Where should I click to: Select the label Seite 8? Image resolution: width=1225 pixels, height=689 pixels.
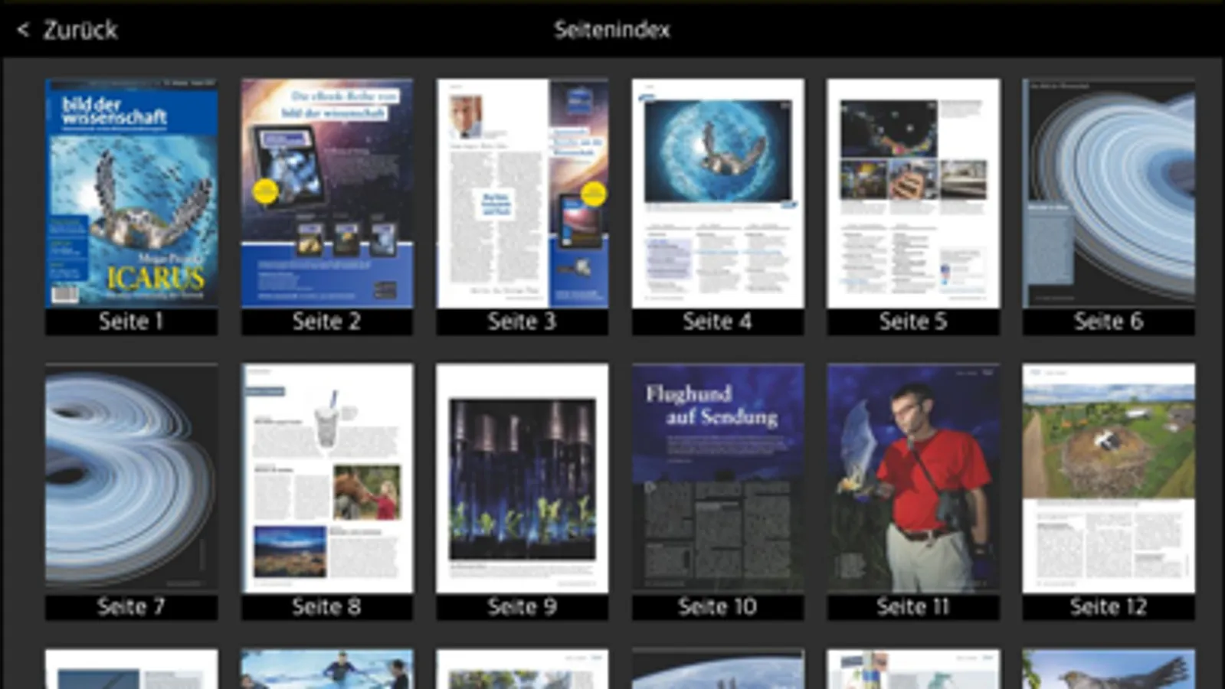tap(327, 607)
